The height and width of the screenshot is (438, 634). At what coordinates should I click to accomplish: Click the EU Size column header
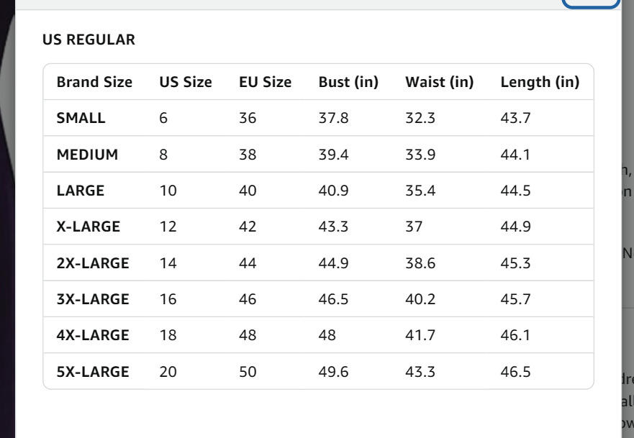(x=266, y=82)
